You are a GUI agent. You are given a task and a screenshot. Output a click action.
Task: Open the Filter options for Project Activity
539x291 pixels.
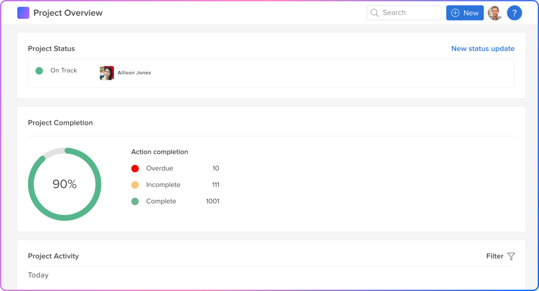(x=495, y=256)
